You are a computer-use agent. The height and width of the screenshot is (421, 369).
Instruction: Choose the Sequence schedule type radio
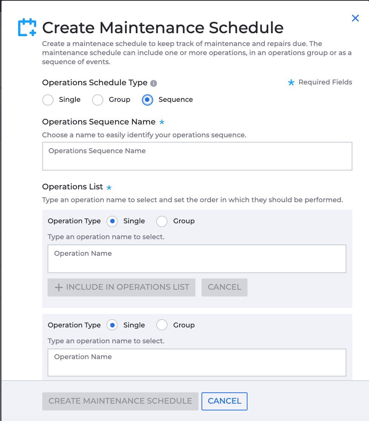tap(148, 100)
